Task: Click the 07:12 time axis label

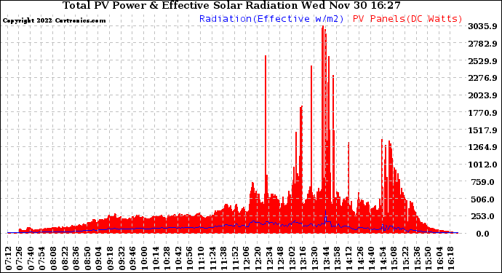Action: [x=8, y=258]
